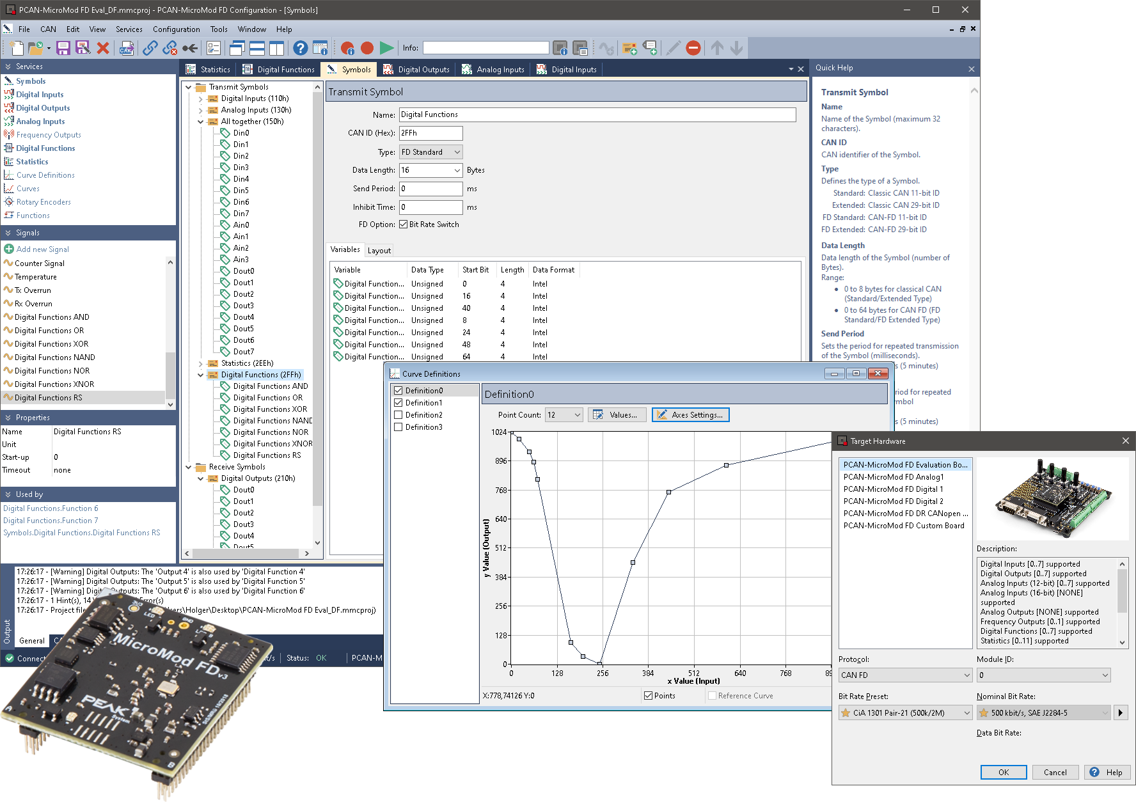Viewport: 1136px width, 802px height.
Task: Click the Send Period input field
Action: 430,189
